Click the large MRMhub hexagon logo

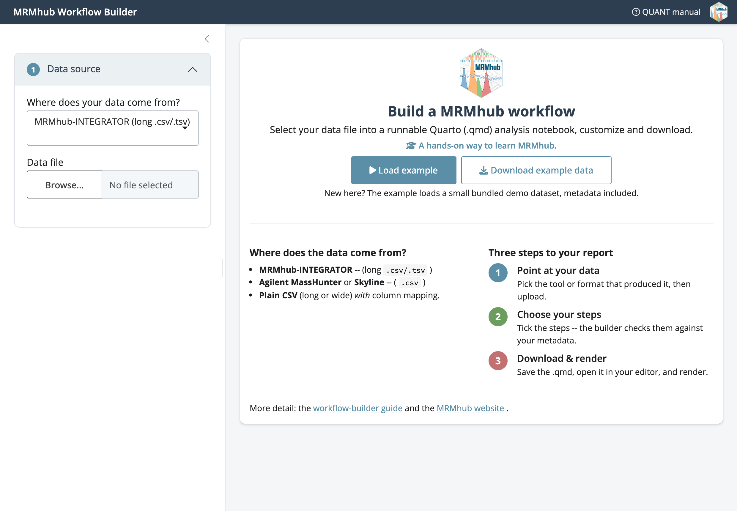pyautogui.click(x=481, y=73)
